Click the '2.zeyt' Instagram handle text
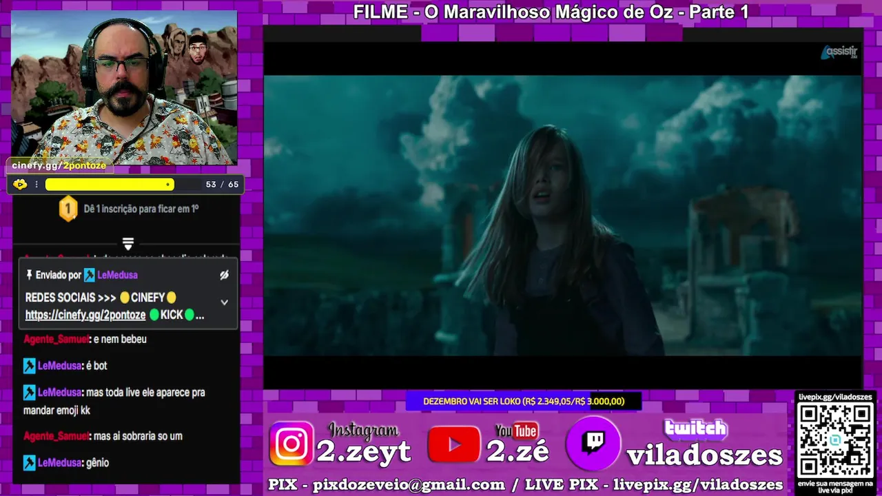The image size is (882, 496). tap(364, 451)
